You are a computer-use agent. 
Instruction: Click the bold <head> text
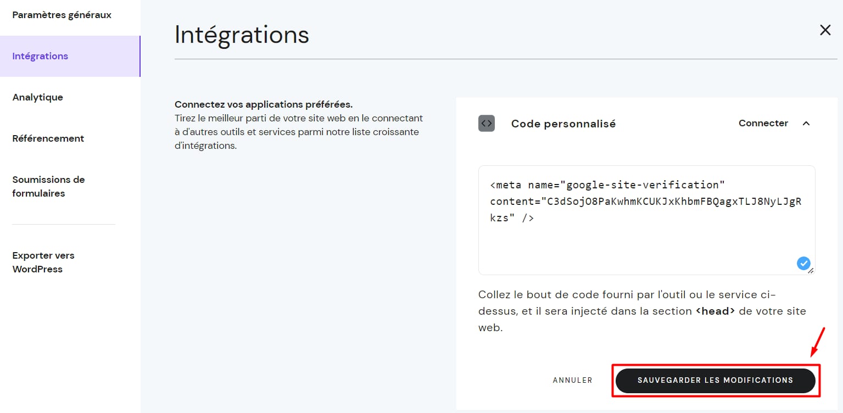(715, 311)
